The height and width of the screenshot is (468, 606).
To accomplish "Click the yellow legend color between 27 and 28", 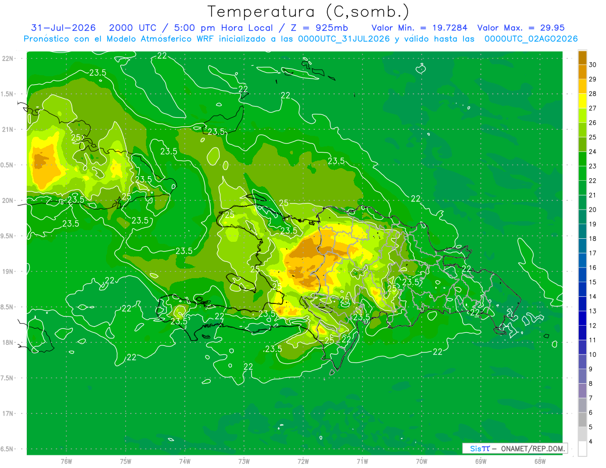I will [582, 100].
